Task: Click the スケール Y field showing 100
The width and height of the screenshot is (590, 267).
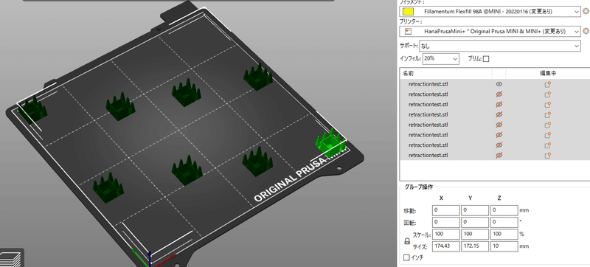Action: [475, 235]
